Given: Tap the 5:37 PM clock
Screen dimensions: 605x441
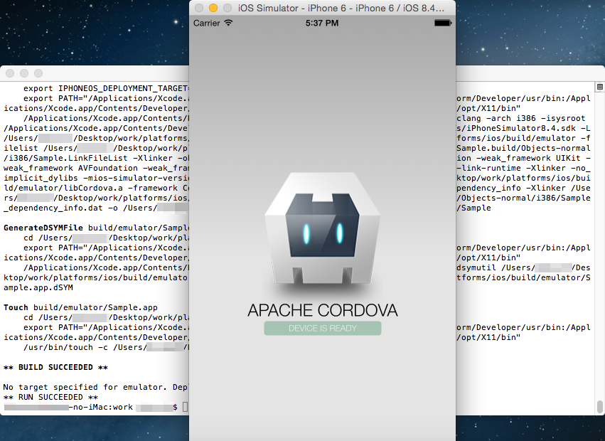Looking at the screenshot, I should (x=322, y=23).
